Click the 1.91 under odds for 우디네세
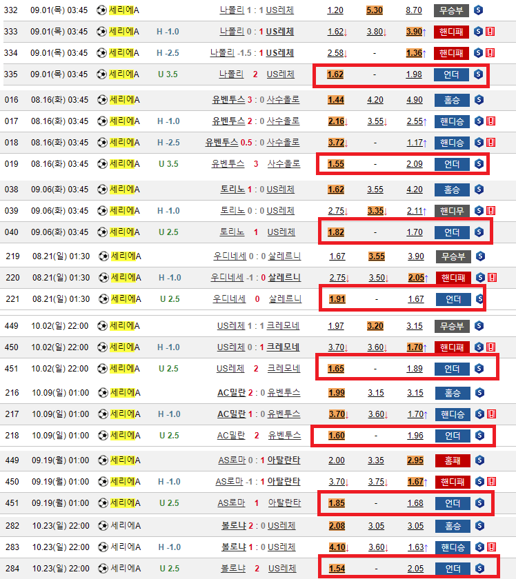 coord(337,299)
